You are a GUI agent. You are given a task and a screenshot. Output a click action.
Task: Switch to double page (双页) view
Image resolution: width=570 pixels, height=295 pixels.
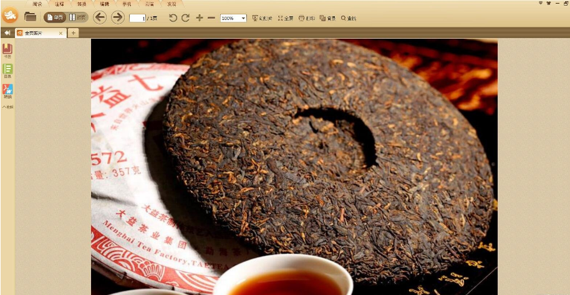click(77, 17)
